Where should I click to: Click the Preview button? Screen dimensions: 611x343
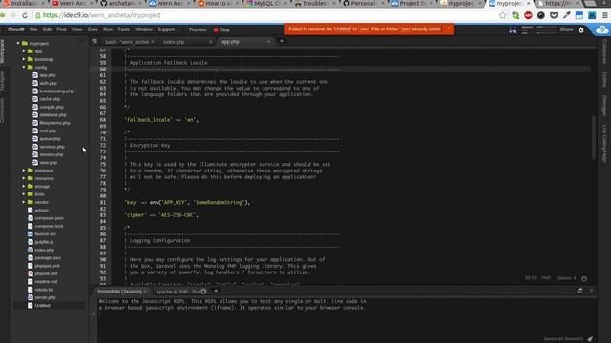(x=198, y=30)
